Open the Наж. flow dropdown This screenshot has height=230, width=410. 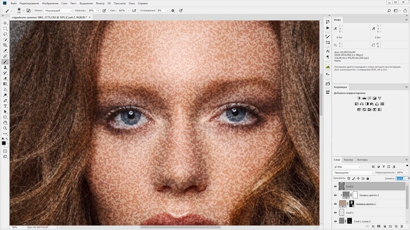point(128,11)
